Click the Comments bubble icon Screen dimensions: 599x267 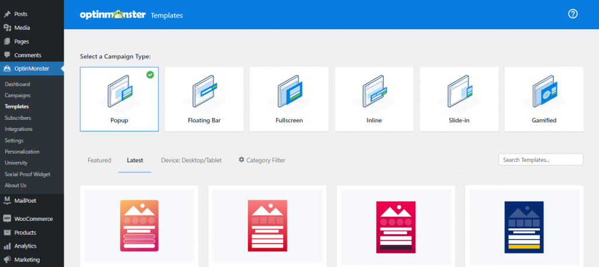[x=7, y=56]
